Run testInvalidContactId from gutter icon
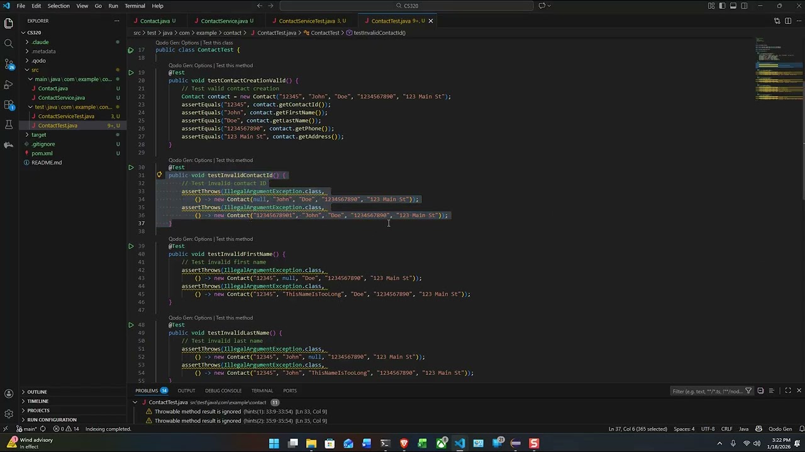The image size is (805, 452). tap(131, 168)
